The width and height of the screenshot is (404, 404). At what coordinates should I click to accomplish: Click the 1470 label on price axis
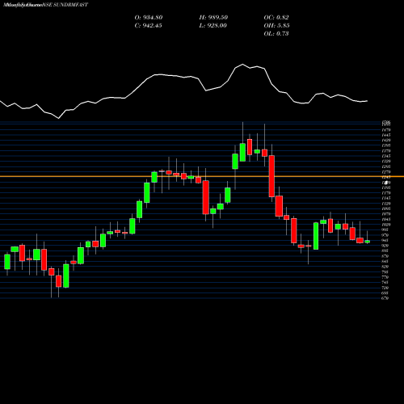pyautogui.click(x=386, y=130)
